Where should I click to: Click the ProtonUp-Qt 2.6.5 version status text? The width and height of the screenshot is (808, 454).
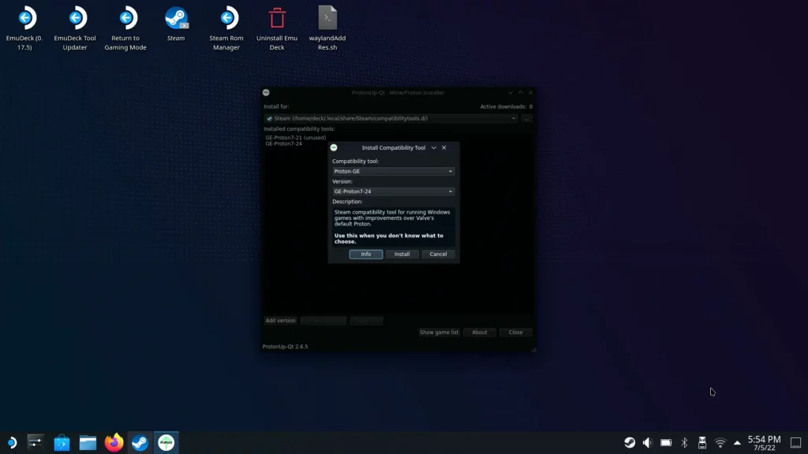click(x=285, y=347)
